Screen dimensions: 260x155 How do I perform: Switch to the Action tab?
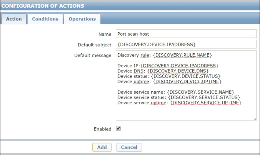click(14, 19)
